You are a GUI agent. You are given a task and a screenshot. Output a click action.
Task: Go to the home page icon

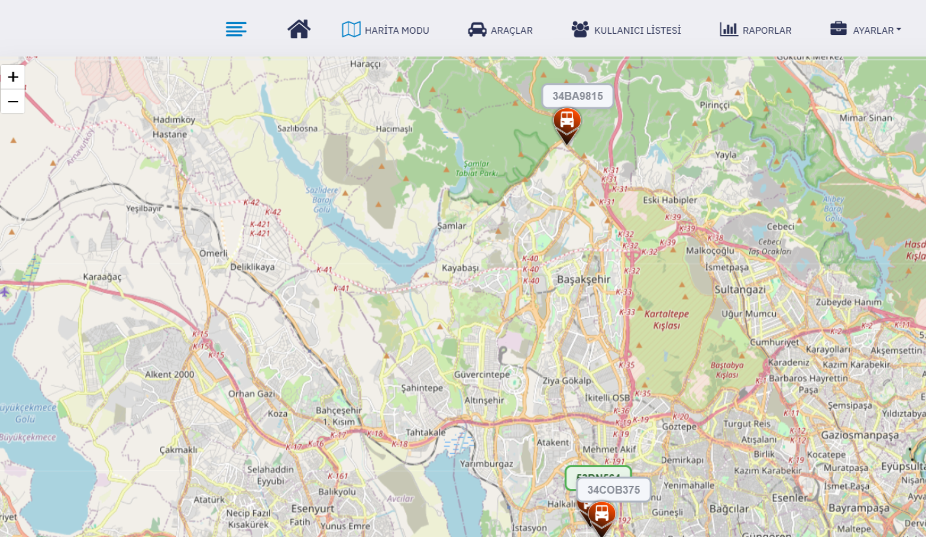[x=299, y=29]
